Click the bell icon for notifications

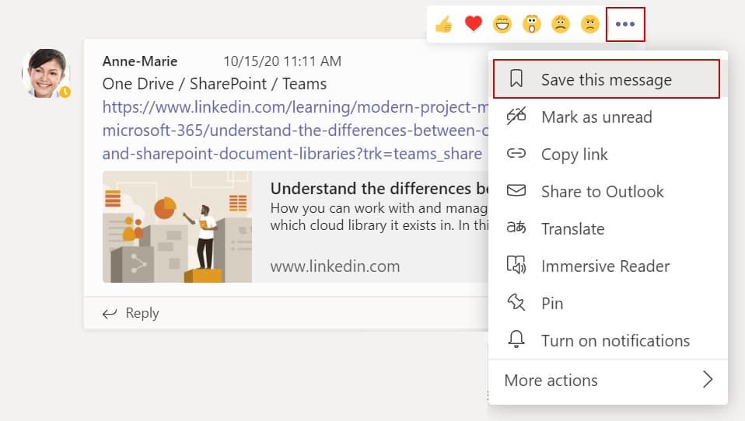[516, 339]
